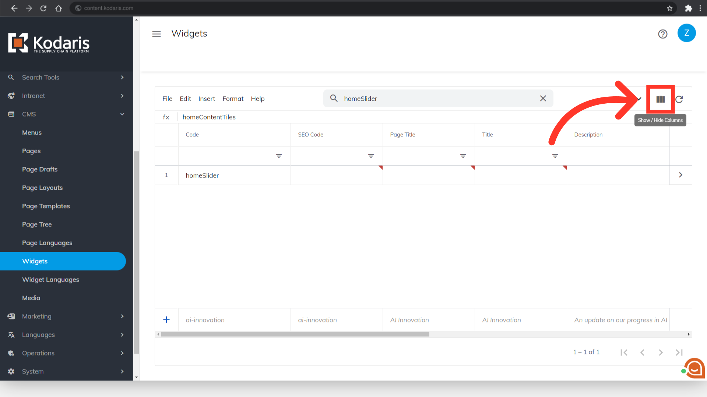Image resolution: width=707 pixels, height=397 pixels.
Task: Clear the homeSlider search with X
Action: pos(543,99)
